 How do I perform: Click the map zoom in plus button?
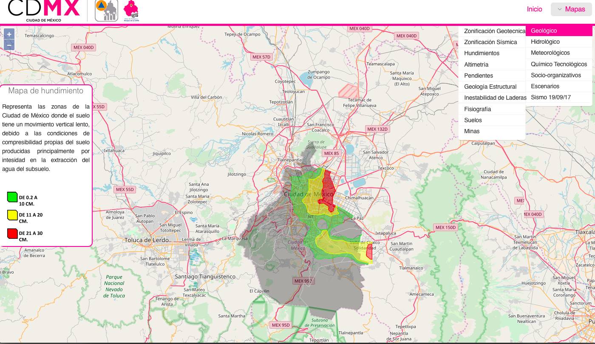tap(9, 34)
